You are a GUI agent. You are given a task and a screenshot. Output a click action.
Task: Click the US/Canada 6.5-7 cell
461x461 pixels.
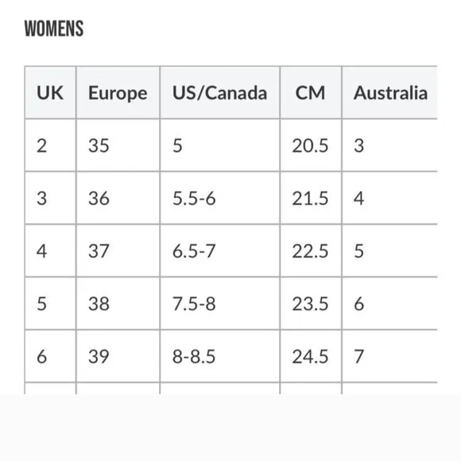[220, 251]
